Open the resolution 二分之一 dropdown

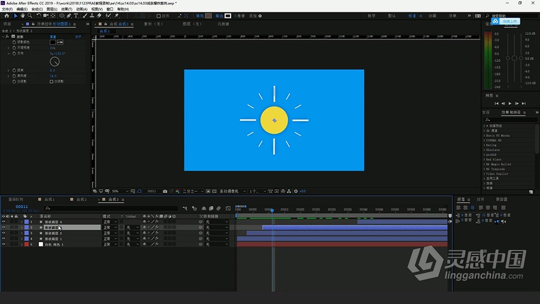(x=193, y=191)
